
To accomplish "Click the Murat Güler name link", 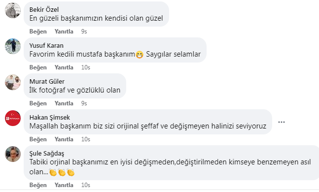I will click(x=47, y=81).
